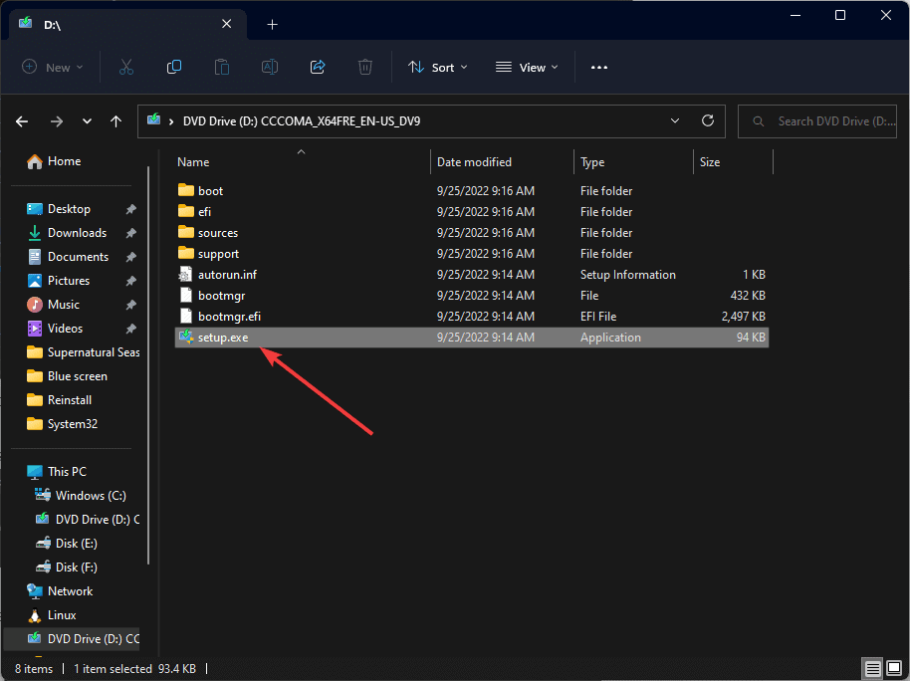Select the setup.exe file icon
910x681 pixels.
coord(186,338)
